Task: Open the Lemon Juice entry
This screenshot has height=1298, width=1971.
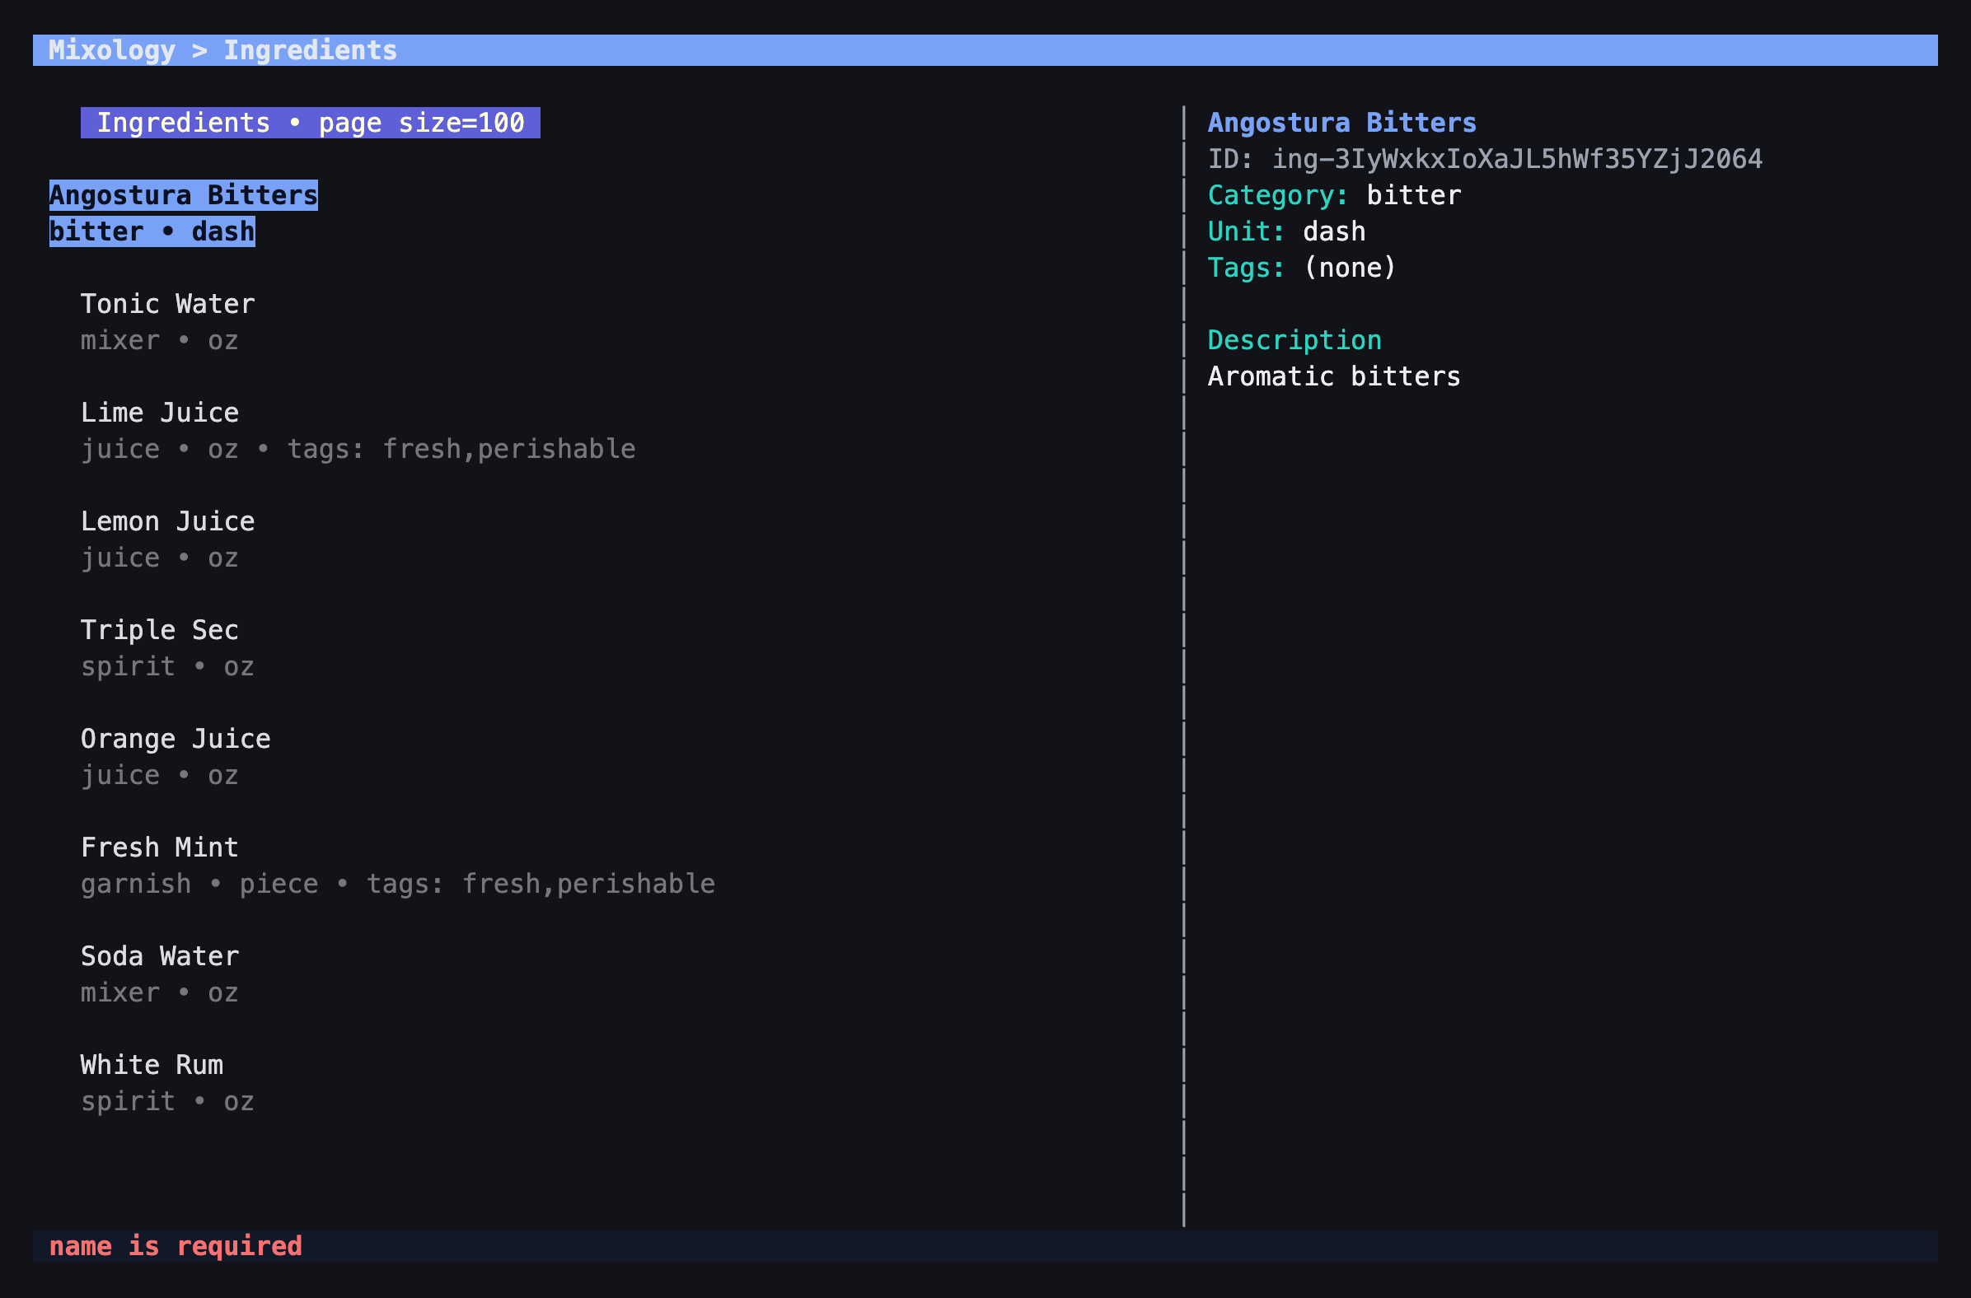Action: (x=167, y=539)
